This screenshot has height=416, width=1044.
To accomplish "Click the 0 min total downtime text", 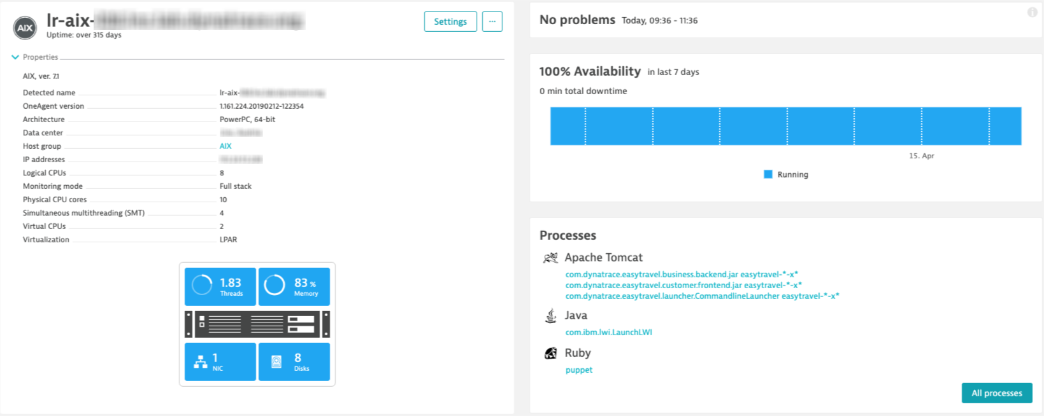I will click(x=583, y=91).
